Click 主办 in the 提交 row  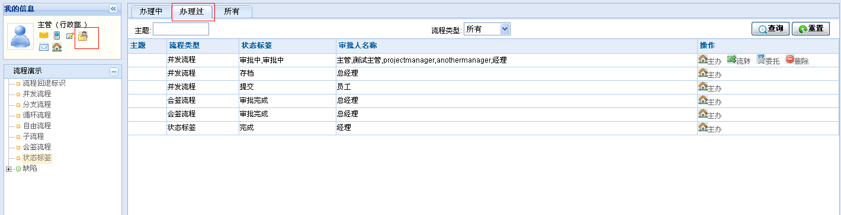[710, 87]
